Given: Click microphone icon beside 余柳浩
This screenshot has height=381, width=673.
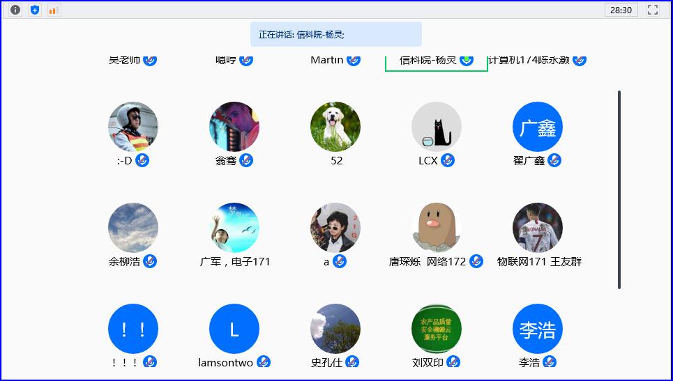Looking at the screenshot, I should [x=150, y=262].
